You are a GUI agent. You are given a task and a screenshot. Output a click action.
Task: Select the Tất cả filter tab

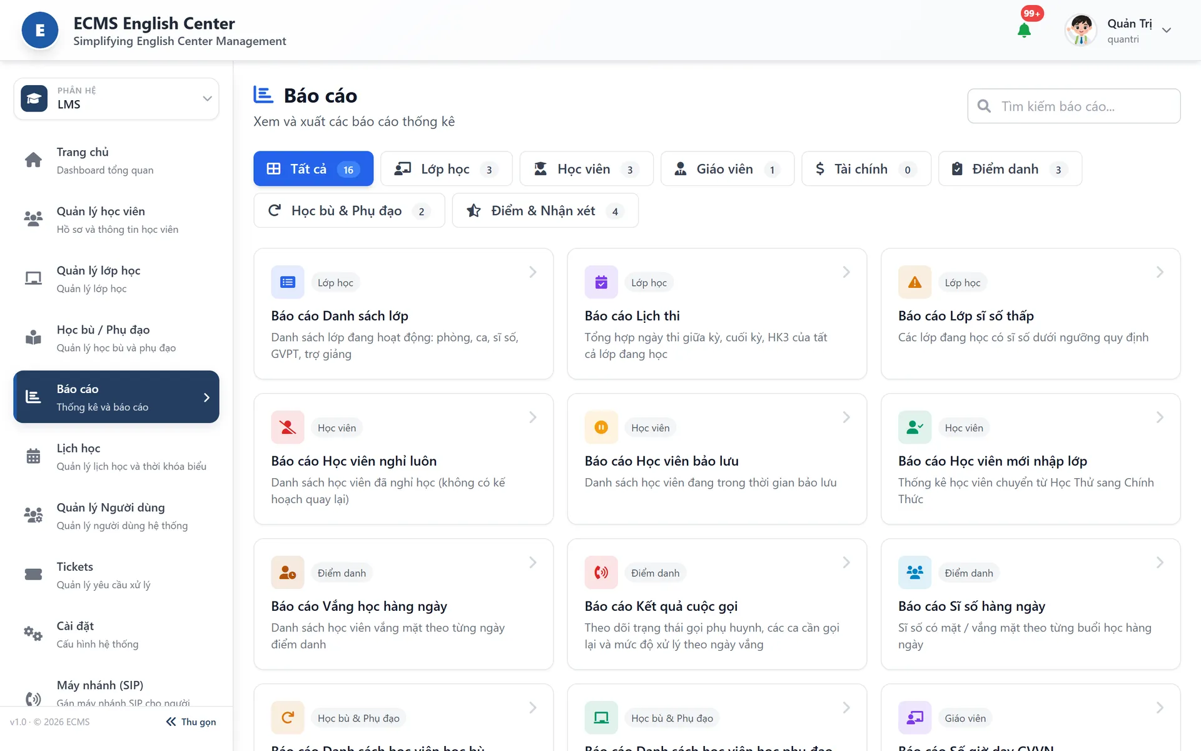(x=313, y=169)
